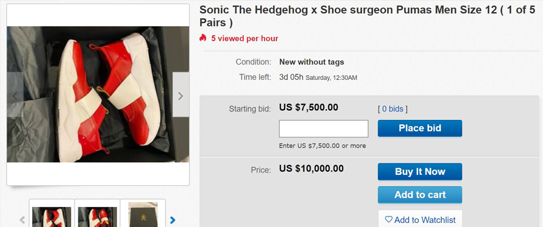Click the Buy It Now button

coord(420,172)
